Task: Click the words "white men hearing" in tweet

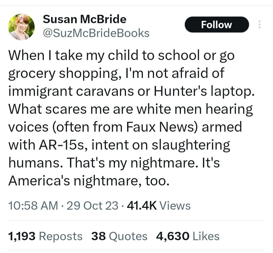Action: coord(195,109)
